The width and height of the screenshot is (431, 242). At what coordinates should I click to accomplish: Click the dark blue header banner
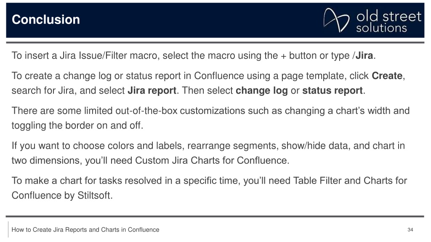point(215,20)
